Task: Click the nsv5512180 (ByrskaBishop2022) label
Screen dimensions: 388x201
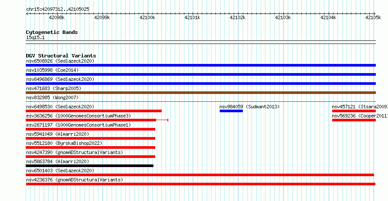Action: pos(64,143)
